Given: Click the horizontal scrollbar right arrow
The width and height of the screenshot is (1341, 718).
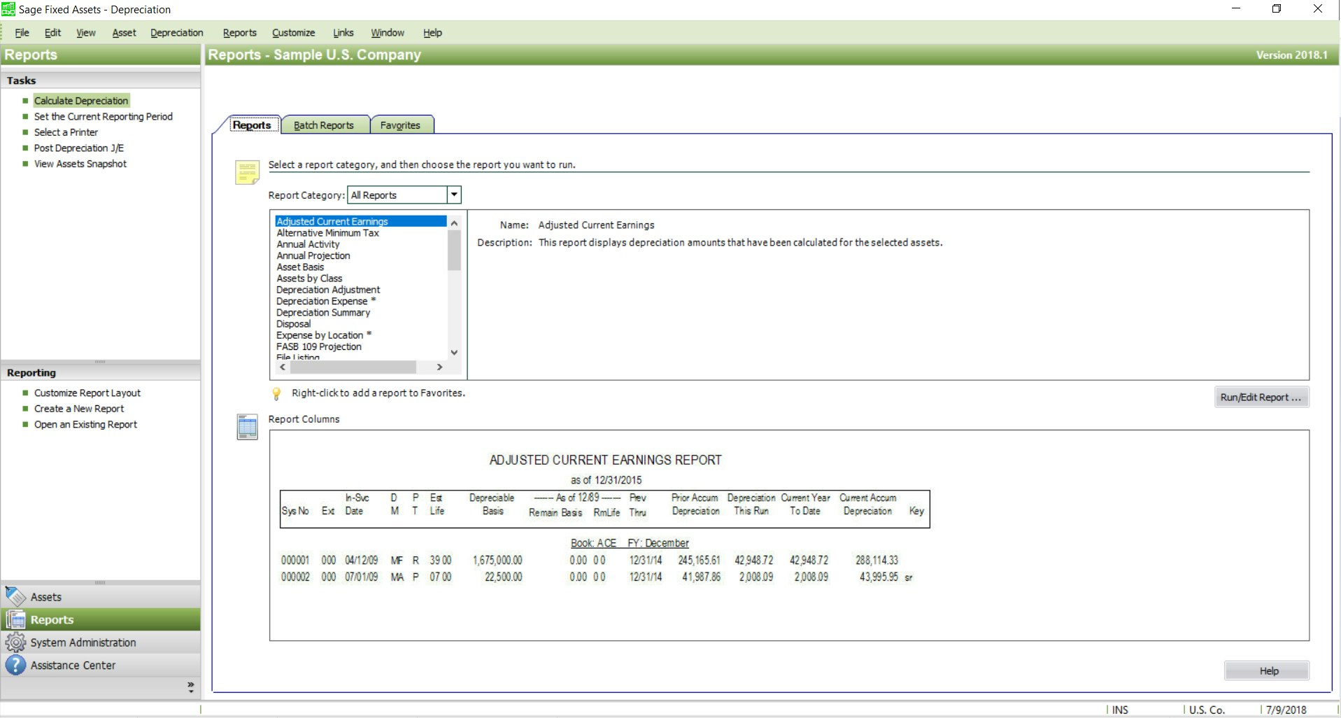Looking at the screenshot, I should click(x=439, y=367).
